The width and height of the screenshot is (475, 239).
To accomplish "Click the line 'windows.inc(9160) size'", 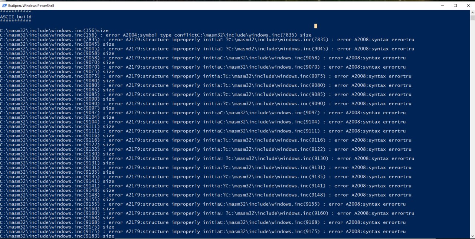I will click(x=57, y=209).
